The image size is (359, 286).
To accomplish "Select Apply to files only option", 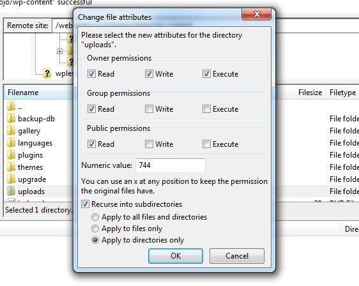I will point(95,229).
